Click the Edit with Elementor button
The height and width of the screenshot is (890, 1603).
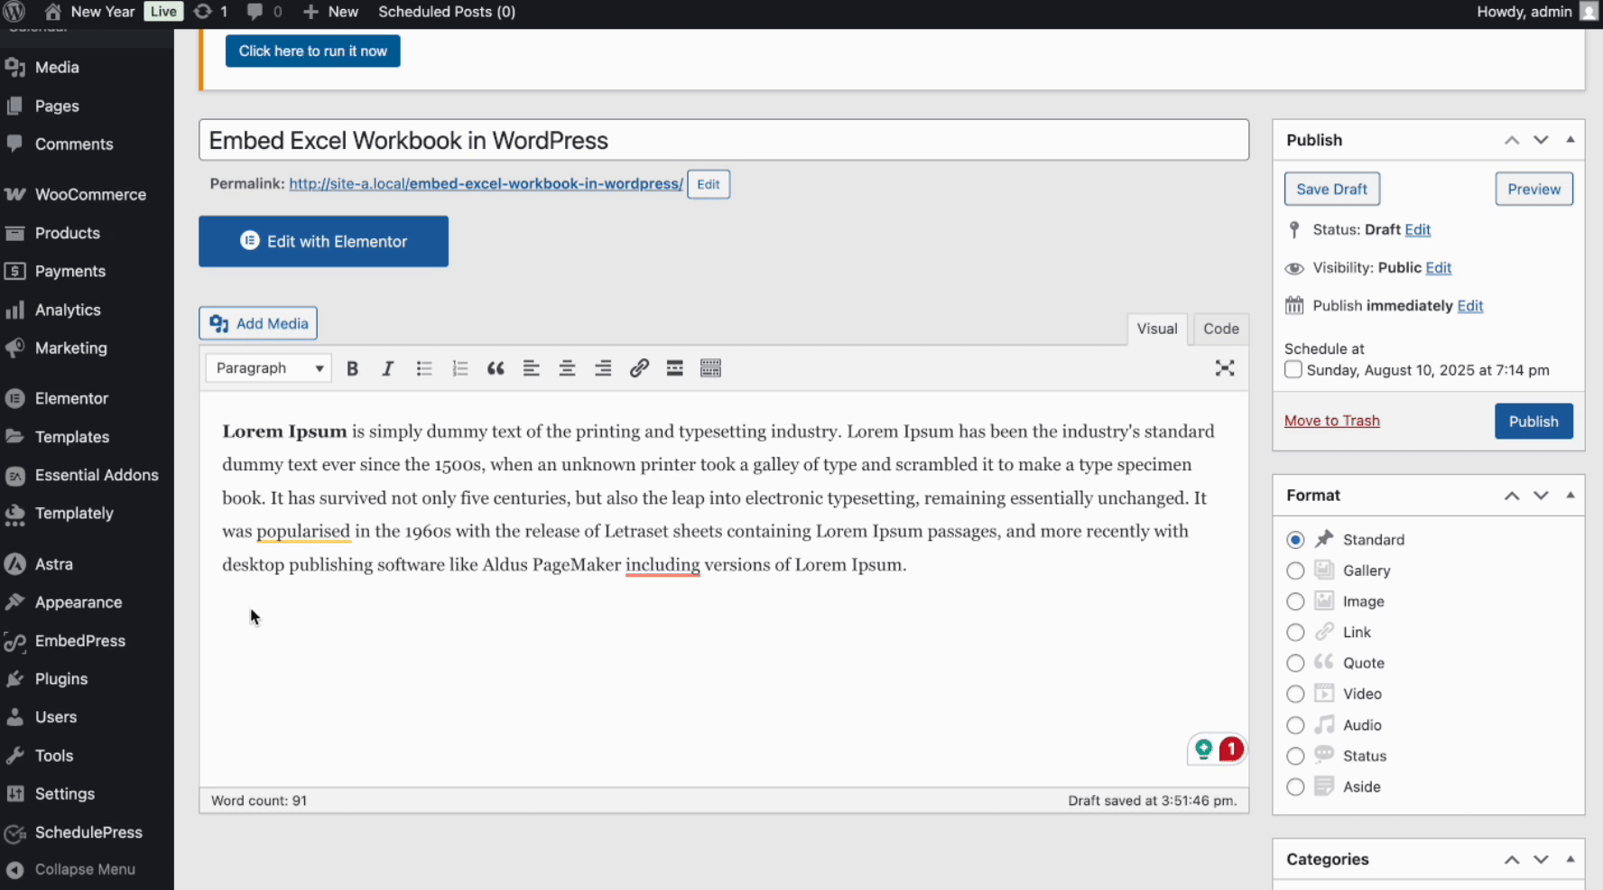point(323,241)
